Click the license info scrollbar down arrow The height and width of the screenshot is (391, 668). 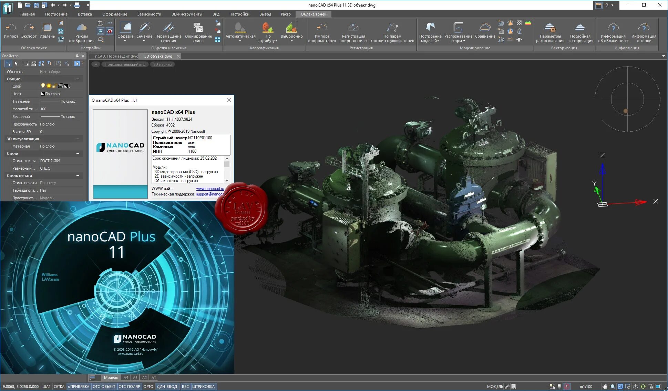click(227, 180)
